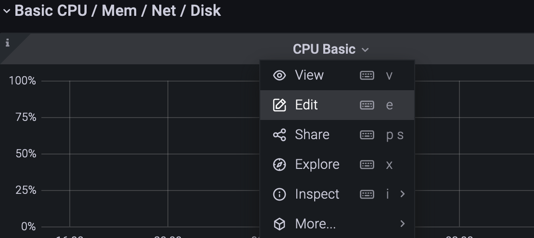Click the panel info corner icon
534x238 pixels.
8,43
